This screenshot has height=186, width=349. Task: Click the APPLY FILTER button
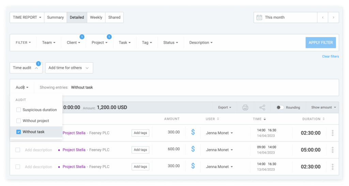tap(321, 43)
